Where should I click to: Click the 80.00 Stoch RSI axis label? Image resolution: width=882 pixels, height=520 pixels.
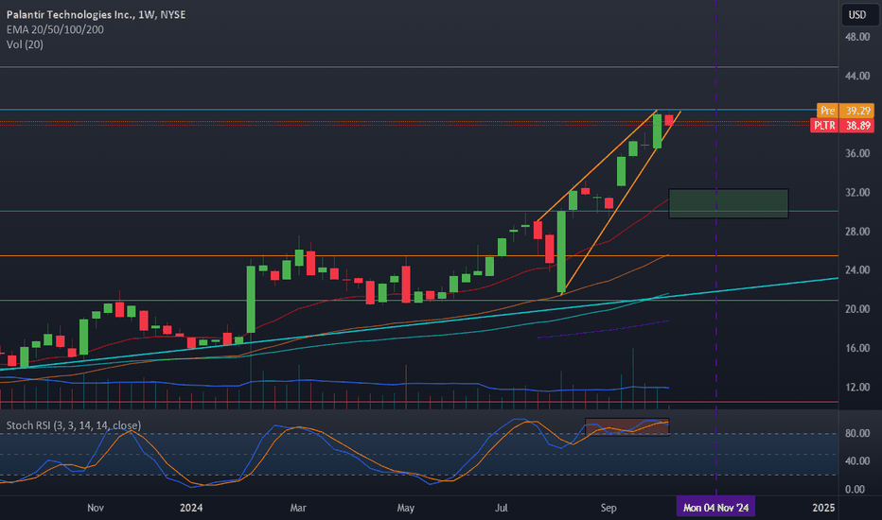point(857,433)
